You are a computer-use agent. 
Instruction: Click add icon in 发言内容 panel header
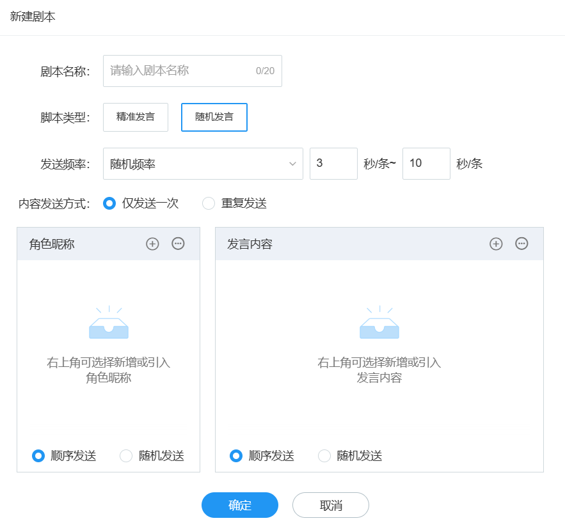tap(496, 244)
